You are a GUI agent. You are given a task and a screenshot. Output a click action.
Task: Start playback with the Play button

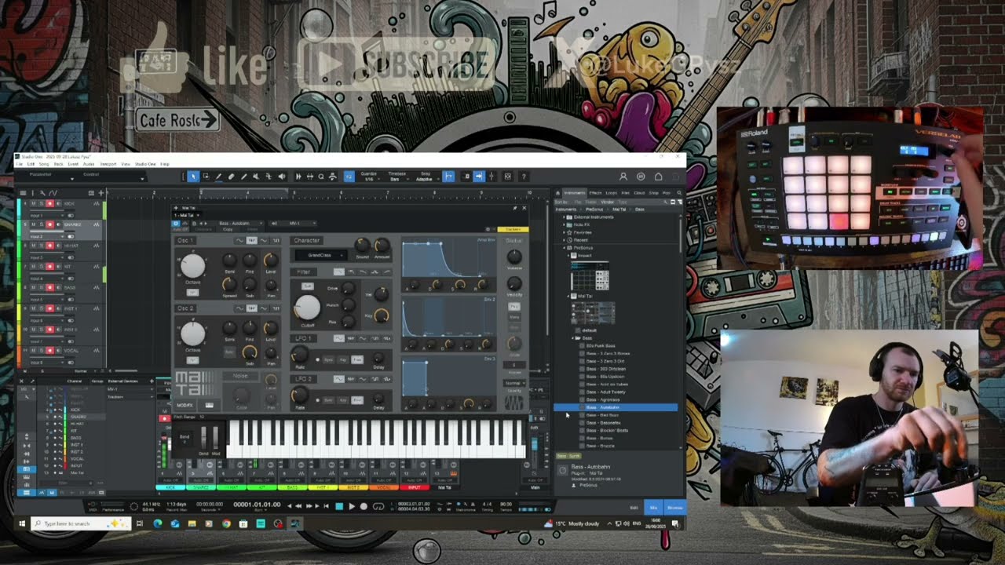(x=351, y=506)
